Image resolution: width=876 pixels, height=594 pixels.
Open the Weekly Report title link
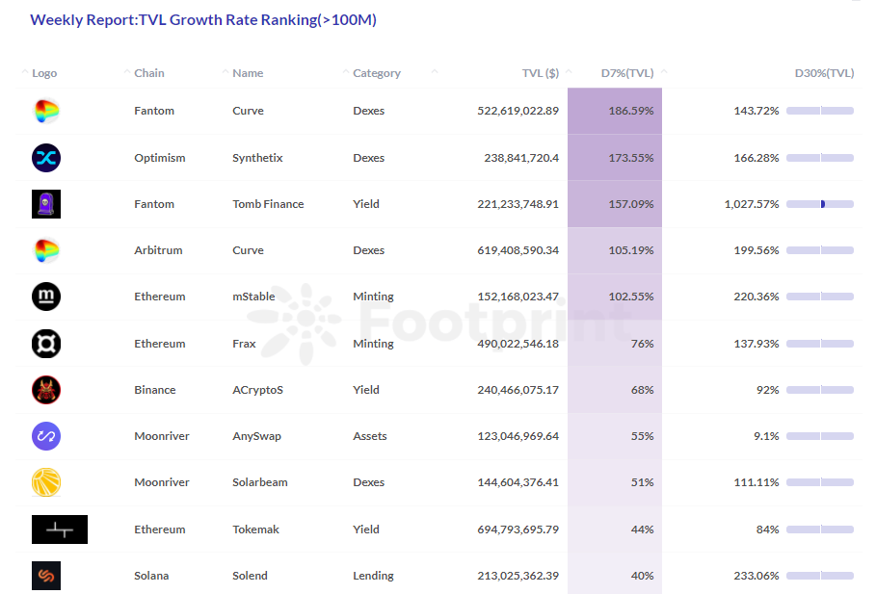[x=203, y=20]
